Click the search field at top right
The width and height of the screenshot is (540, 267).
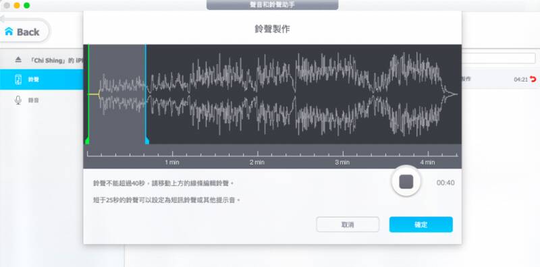pos(498,58)
